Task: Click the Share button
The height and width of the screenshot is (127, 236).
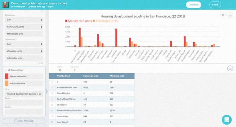Action: [215, 5]
